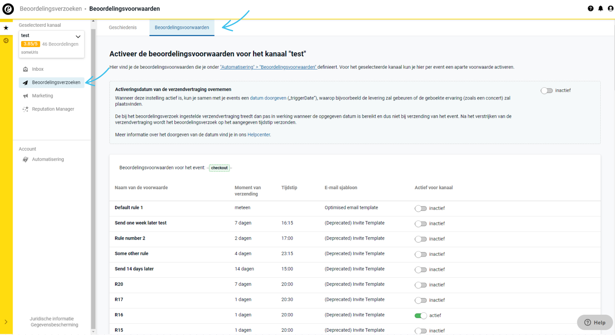The image size is (615, 335).
Task: Click 'Rule number 2' rule name
Action: (130, 238)
